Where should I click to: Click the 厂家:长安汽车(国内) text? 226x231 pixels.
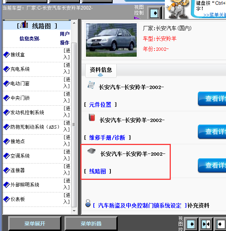click(x=167, y=28)
